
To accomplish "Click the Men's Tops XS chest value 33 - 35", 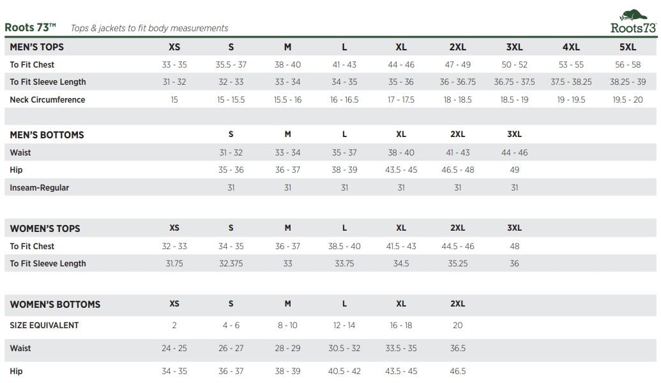I will [174, 65].
